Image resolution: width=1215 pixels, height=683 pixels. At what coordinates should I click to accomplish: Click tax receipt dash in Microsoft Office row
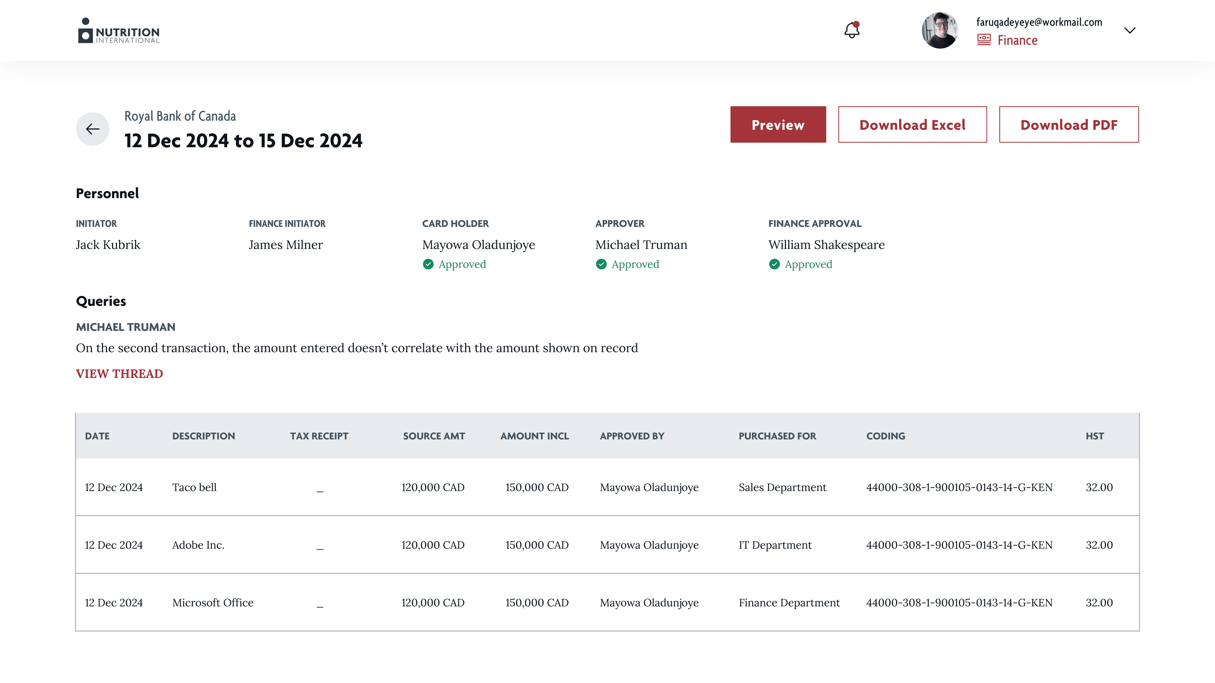[x=320, y=606]
